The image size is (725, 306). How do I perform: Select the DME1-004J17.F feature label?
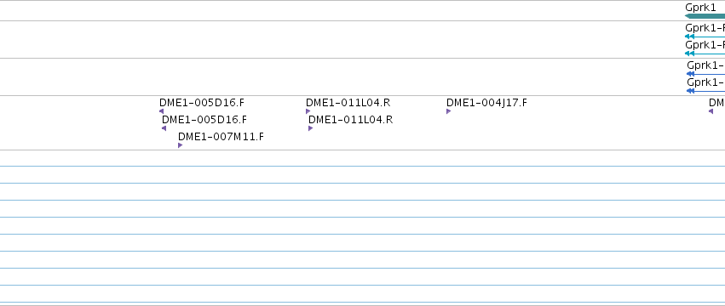tap(486, 103)
